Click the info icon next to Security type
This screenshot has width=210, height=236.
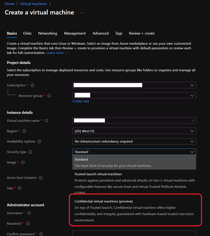(30, 152)
